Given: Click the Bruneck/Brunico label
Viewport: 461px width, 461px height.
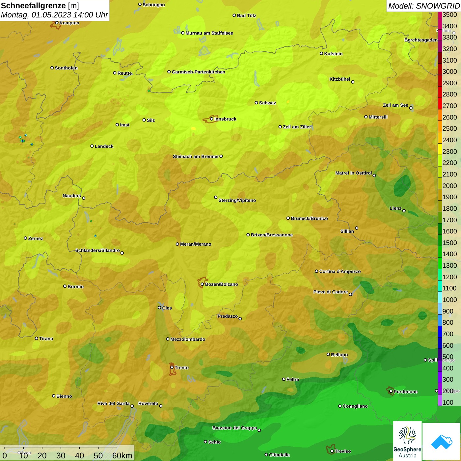Looking at the screenshot, I should point(309,218).
